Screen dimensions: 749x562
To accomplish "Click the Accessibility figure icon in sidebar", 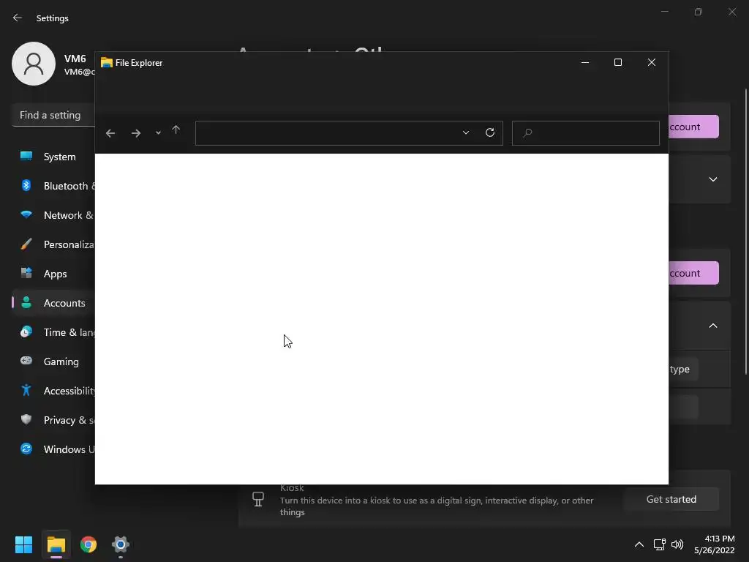I will (x=26, y=390).
